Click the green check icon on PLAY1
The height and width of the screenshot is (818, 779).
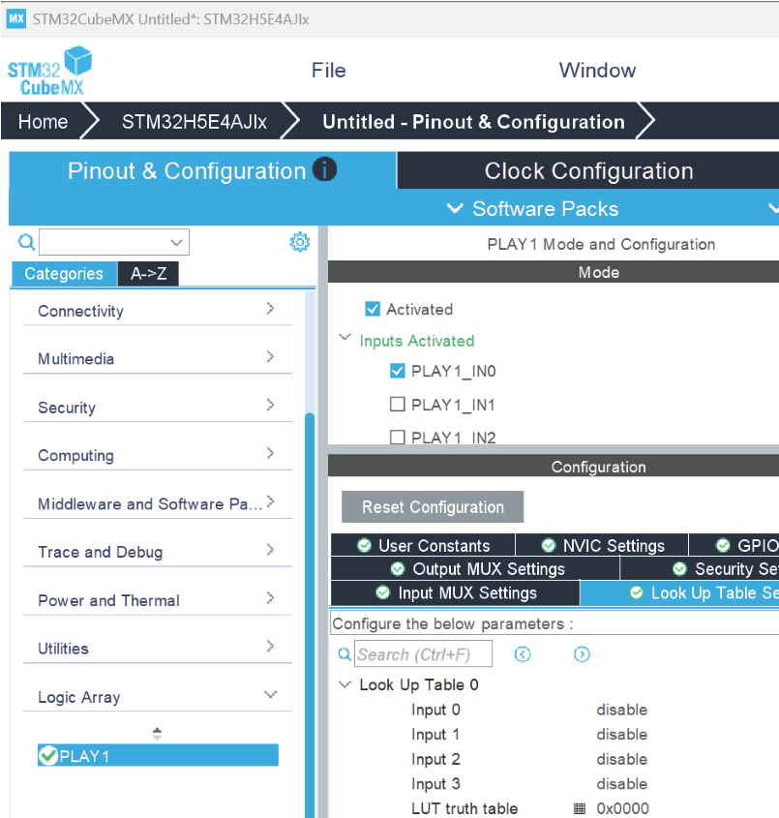coord(48,755)
